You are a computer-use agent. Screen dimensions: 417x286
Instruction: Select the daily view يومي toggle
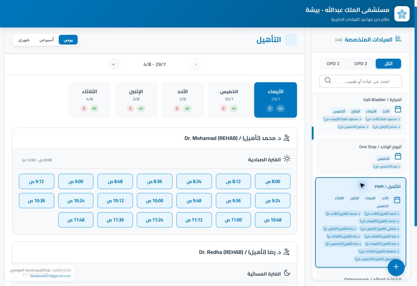(68, 40)
